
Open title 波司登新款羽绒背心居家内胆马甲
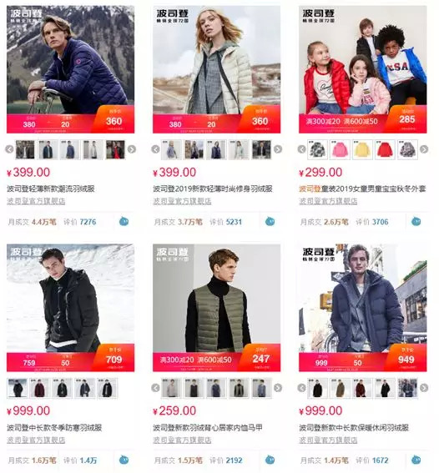[x=208, y=427]
